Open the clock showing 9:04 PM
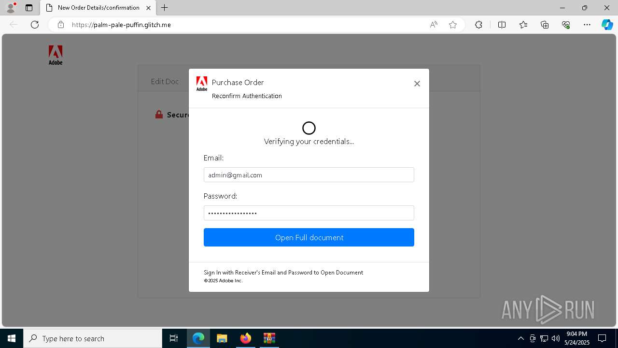The image size is (618, 348). (577, 338)
